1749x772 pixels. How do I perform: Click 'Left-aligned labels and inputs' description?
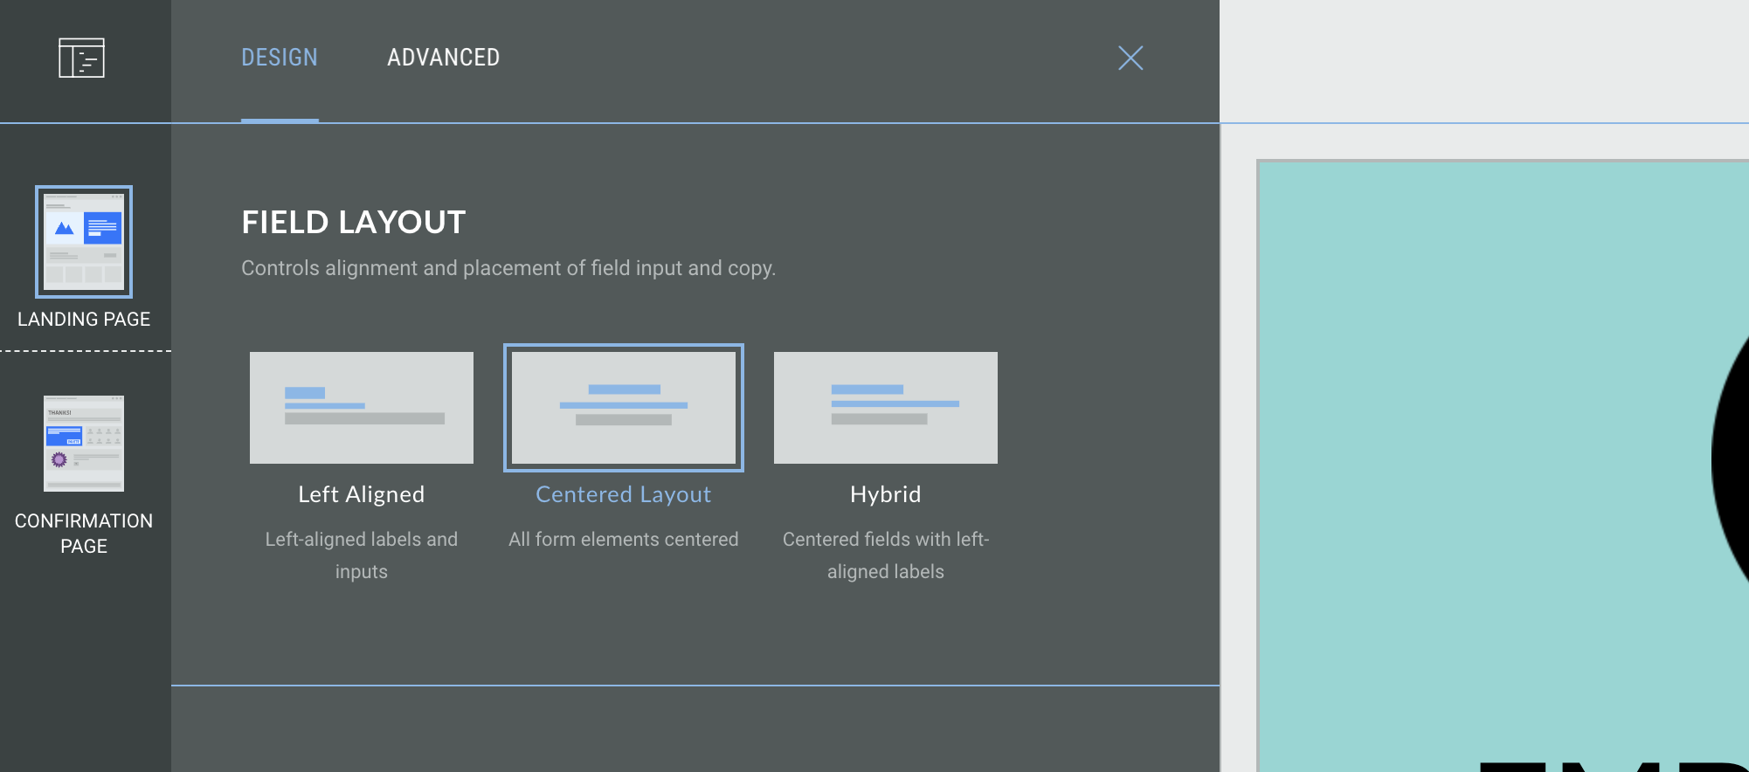(x=362, y=555)
